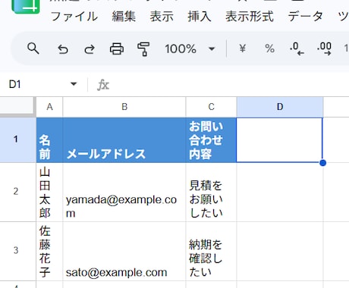Select column D header
The image size is (349, 288).
pyautogui.click(x=280, y=107)
